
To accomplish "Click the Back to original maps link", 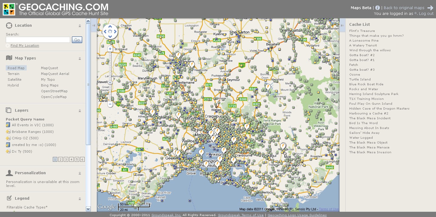I will point(404,8).
